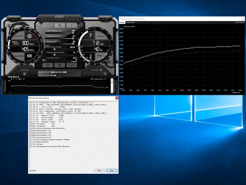Apply settings with the checkmark button
This screenshot has width=246, height=185.
(x=72, y=65)
